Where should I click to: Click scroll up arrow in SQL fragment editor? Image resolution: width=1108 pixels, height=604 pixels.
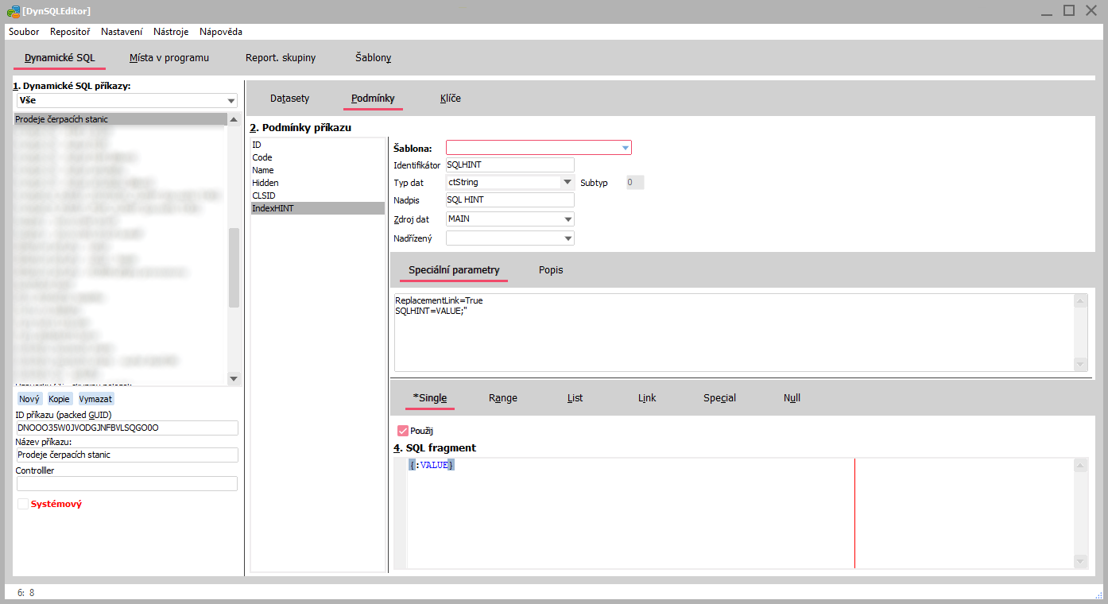pyautogui.click(x=1080, y=466)
